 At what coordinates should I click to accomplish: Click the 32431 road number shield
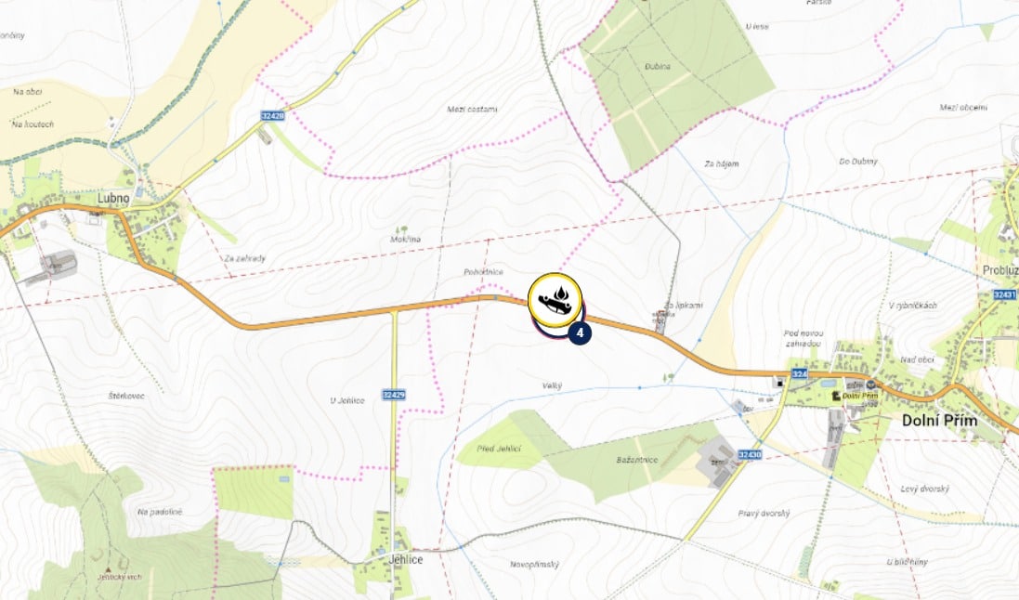point(1005,294)
